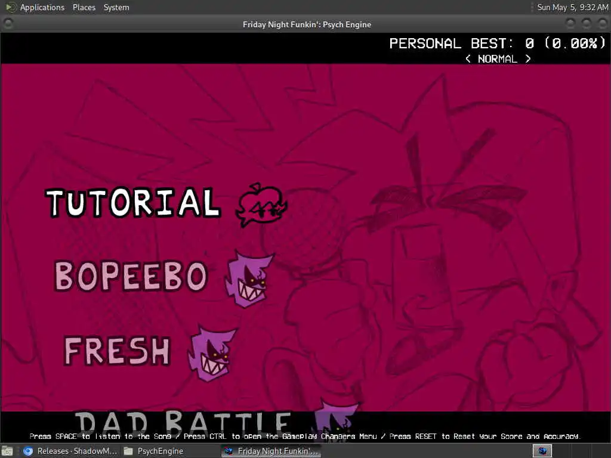The image size is (611, 458).
Task: Click the Girlfriend icon beside Tutorial
Action: click(261, 205)
